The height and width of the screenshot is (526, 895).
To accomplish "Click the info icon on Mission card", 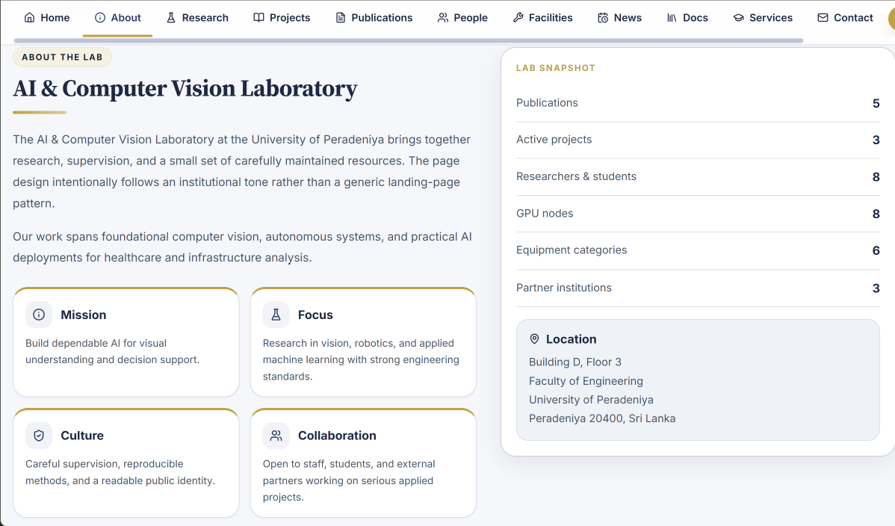I will pyautogui.click(x=39, y=315).
